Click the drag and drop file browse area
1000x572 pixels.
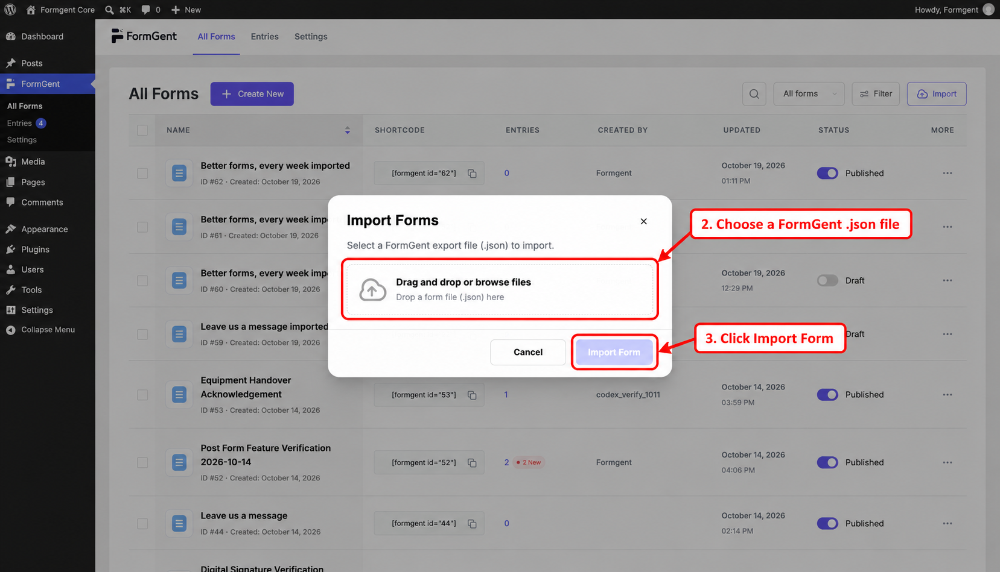500,289
